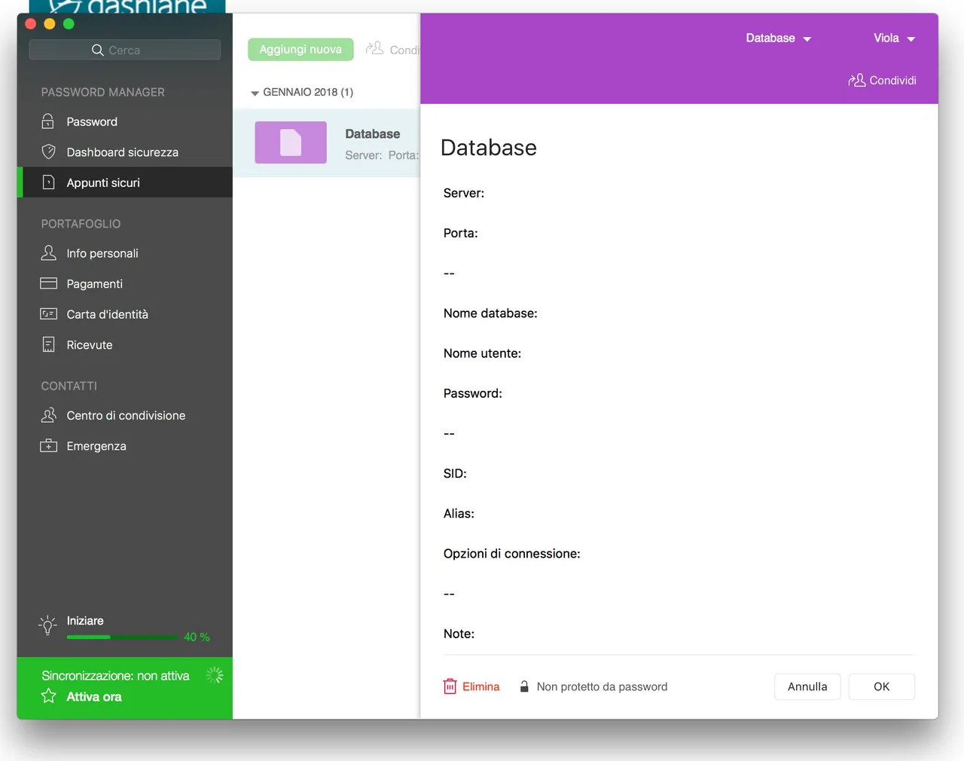
Task: Click the red trash icon by Elimina
Action: pyautogui.click(x=450, y=686)
